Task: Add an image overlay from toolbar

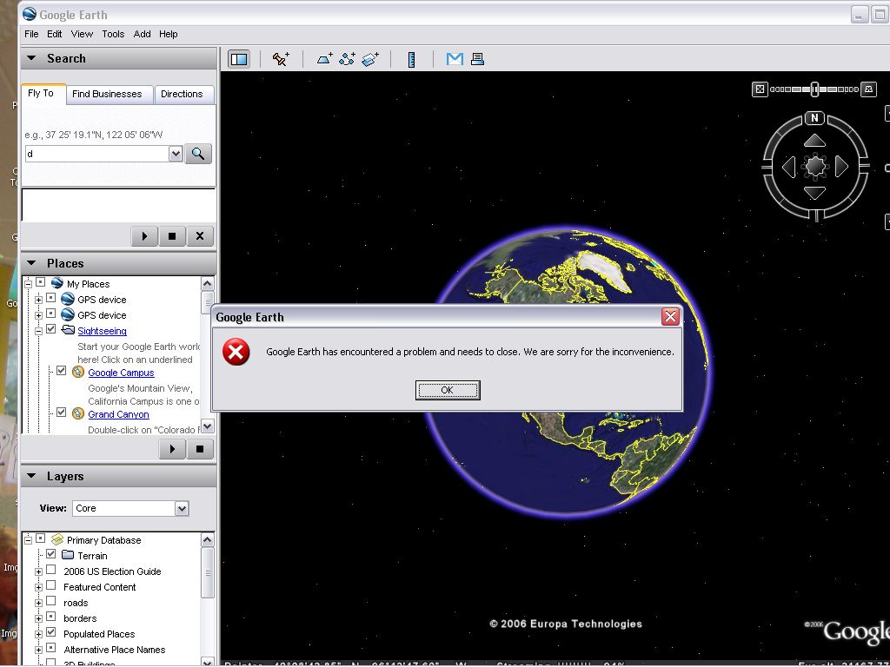Action: tap(370, 59)
